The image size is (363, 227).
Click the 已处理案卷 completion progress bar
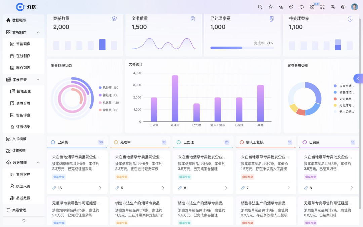pyautogui.click(x=242, y=48)
